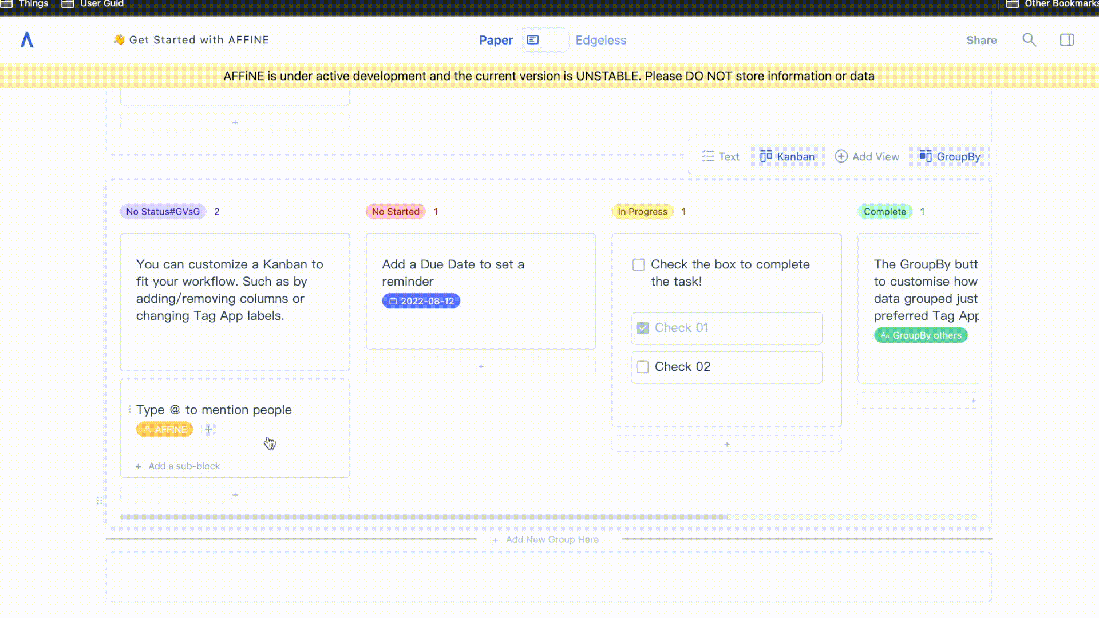1099x618 pixels.
Task: Click the No Status count 2
Action: pos(217,212)
